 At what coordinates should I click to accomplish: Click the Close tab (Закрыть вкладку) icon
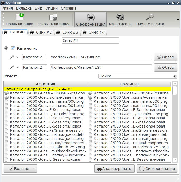53,17
